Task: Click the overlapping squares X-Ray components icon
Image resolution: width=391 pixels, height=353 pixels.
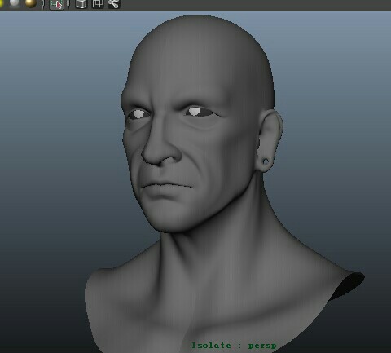Action: coord(98,3)
